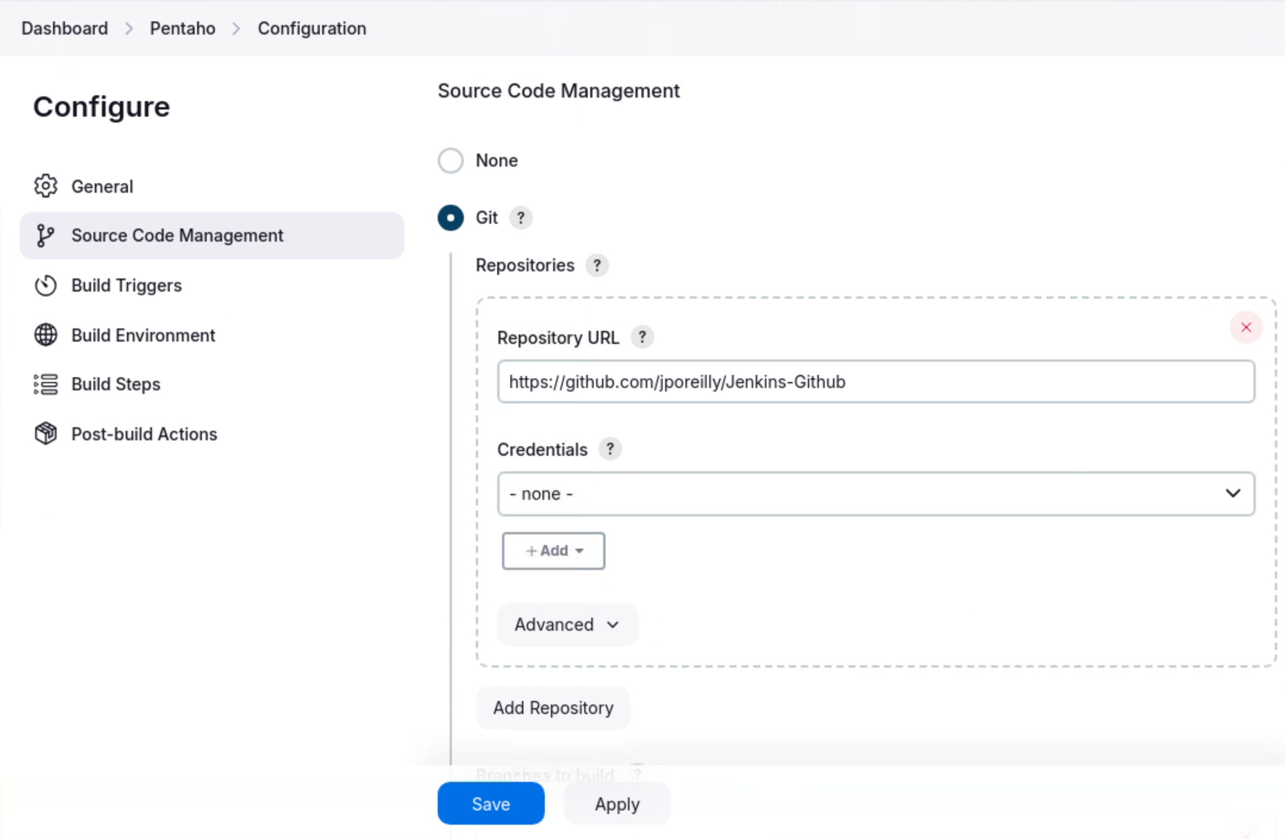
Task: Open help for Credentials field
Action: 610,449
